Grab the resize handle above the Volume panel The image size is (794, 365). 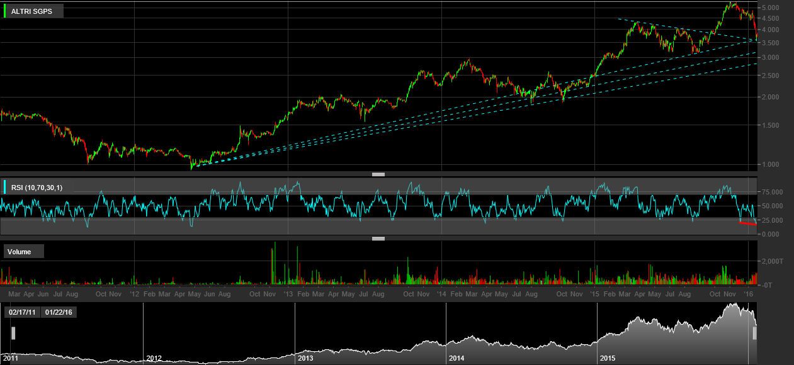(x=378, y=239)
